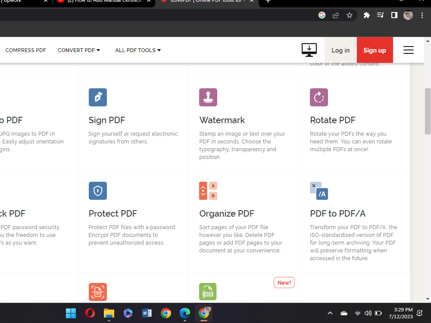The width and height of the screenshot is (431, 323).
Task: Select the Protect PDF shield icon
Action: (97, 191)
